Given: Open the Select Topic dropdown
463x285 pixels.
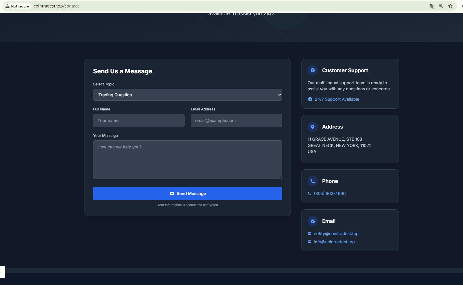Looking at the screenshot, I should coord(187,95).
